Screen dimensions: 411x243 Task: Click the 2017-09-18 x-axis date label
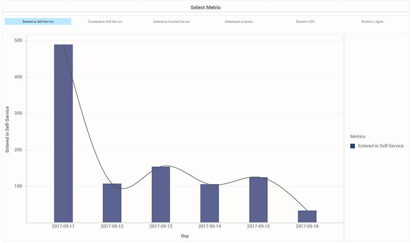coord(307,226)
